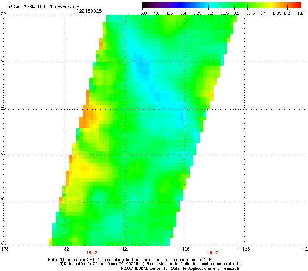
Task: Select the latitude label 20
Action: (x=3, y=244)
